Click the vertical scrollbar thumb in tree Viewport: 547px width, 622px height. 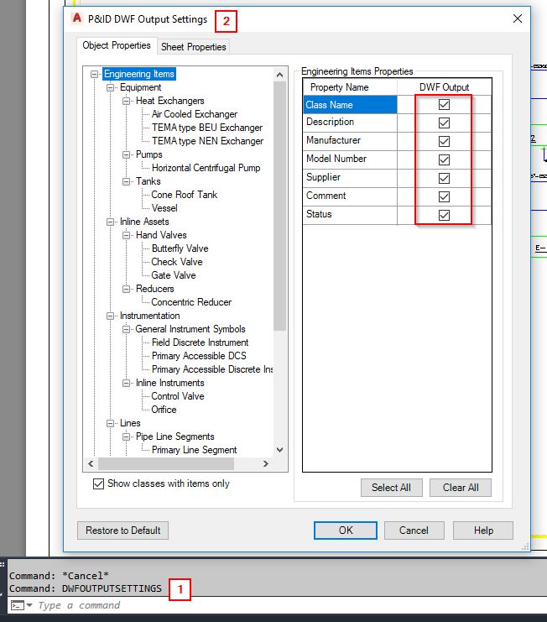(280, 206)
